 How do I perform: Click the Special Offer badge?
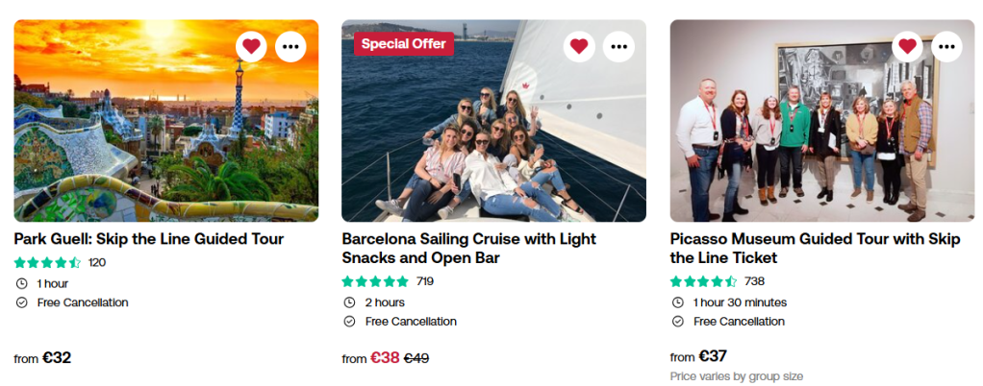(x=404, y=43)
